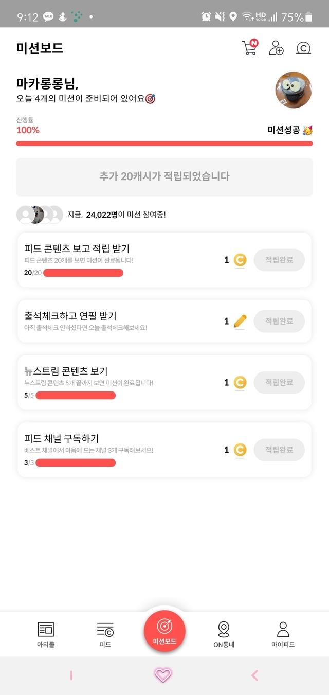Image resolution: width=329 pixels, height=695 pixels.
Task: Tap 적립완료 button for newstream mission
Action: click(279, 383)
